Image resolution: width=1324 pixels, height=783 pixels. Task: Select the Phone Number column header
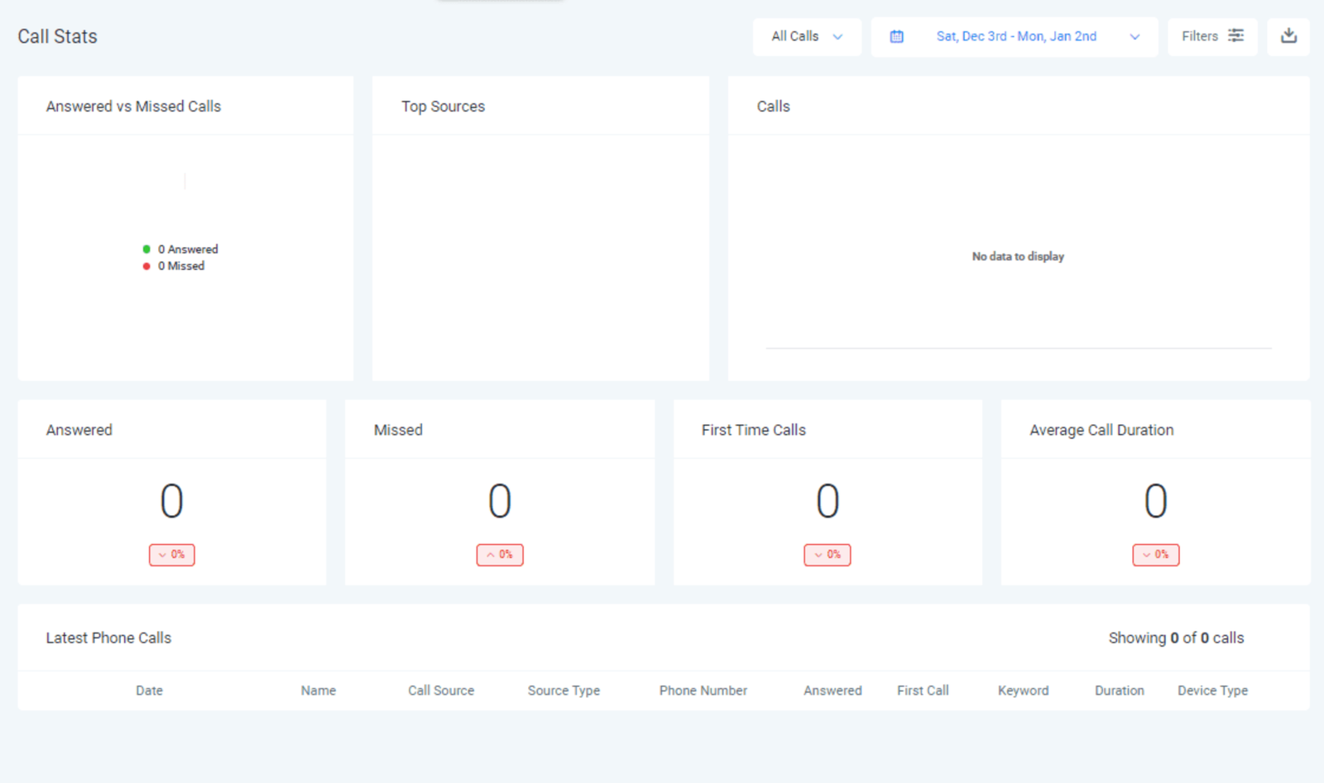[x=703, y=690]
